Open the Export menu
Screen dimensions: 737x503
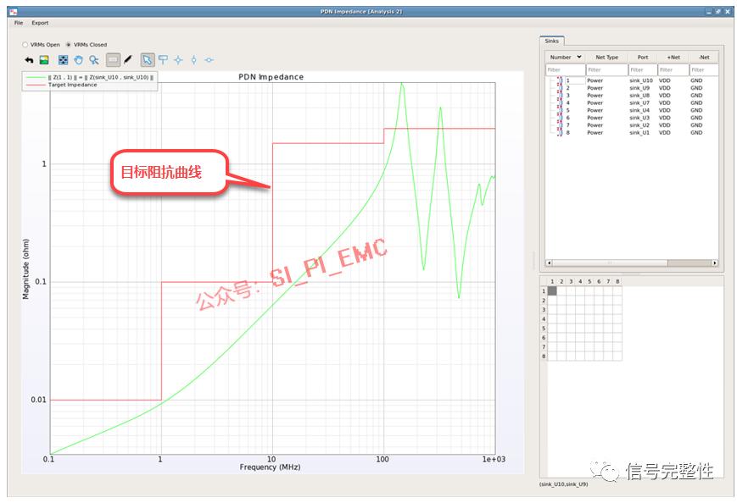40,23
